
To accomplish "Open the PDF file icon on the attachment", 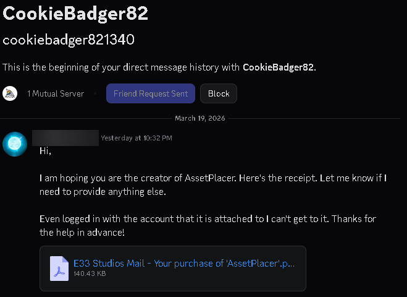I will [59, 268].
